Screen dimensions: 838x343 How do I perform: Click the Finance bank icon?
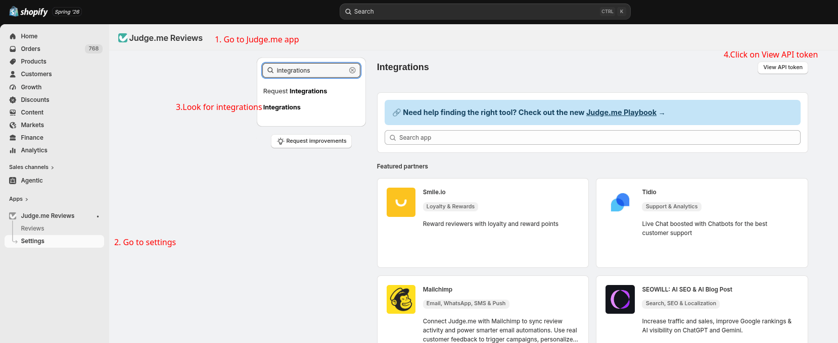(13, 138)
